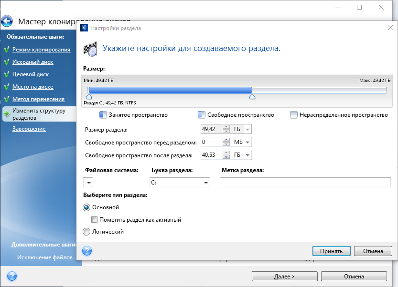Click the right partition size slider handle
Screen dimensions: 398x287
(x=252, y=97)
